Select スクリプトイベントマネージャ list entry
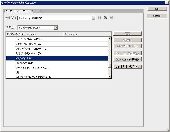Viewport: 170px width, 132px height. (x=57, y=53)
